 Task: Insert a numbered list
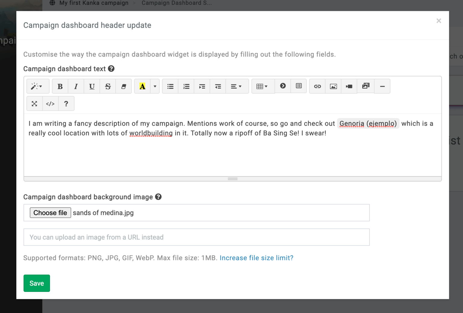point(186,86)
